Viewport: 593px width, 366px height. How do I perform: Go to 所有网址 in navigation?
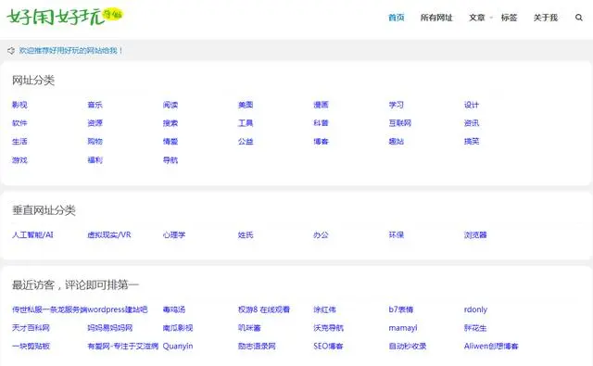[436, 18]
